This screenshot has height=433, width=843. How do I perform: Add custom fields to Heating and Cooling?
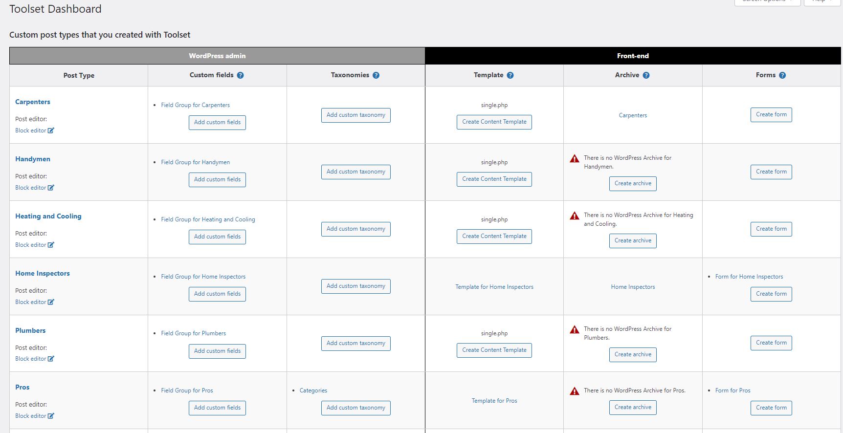click(x=217, y=237)
